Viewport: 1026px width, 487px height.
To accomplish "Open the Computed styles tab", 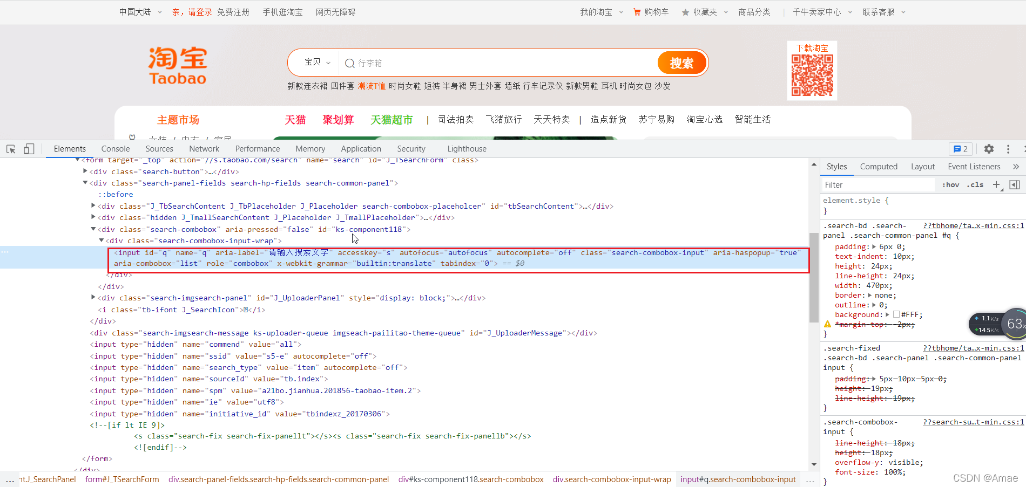I will point(879,167).
